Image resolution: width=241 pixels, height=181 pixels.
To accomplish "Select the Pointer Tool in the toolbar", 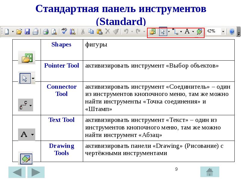I will [163, 32].
